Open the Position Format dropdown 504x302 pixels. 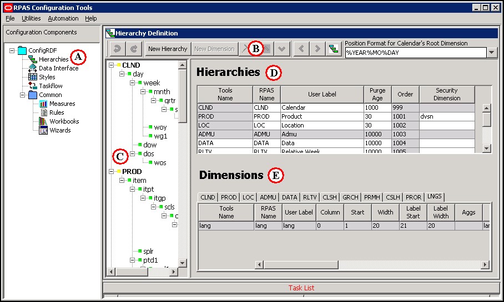(x=492, y=52)
